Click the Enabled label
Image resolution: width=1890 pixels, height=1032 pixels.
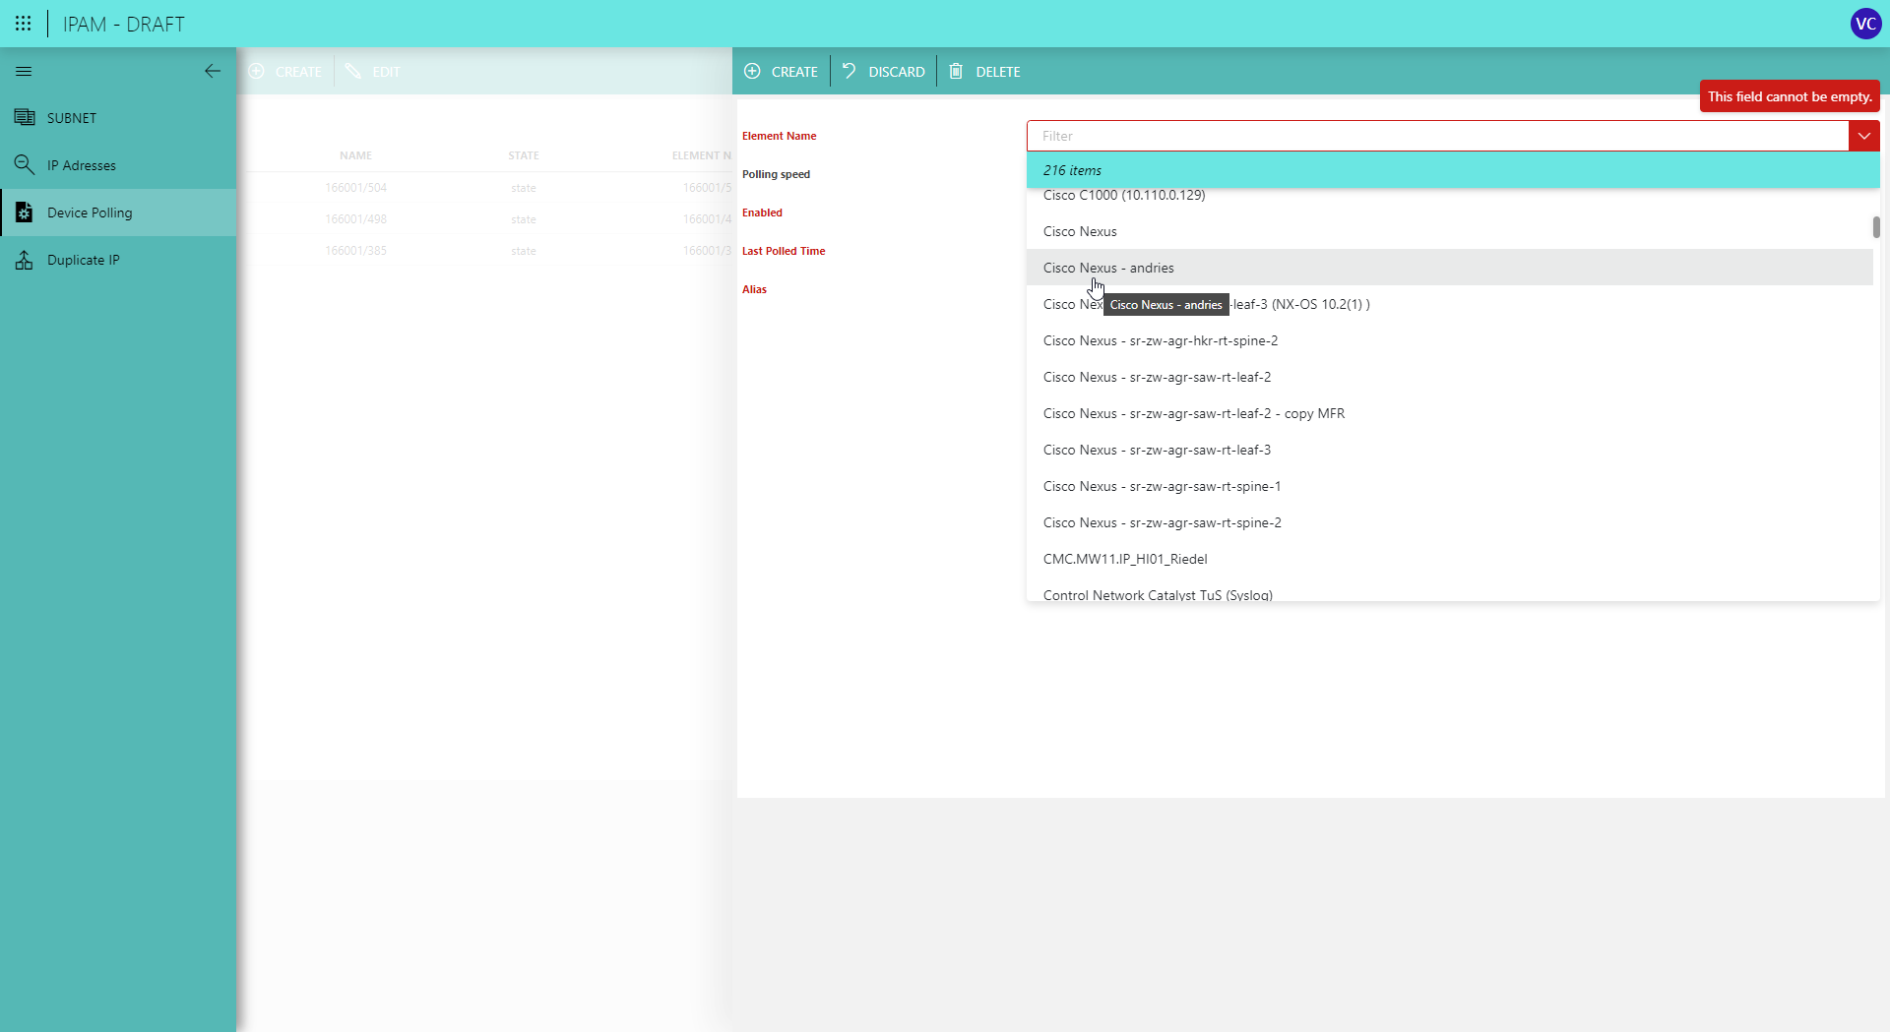click(762, 212)
